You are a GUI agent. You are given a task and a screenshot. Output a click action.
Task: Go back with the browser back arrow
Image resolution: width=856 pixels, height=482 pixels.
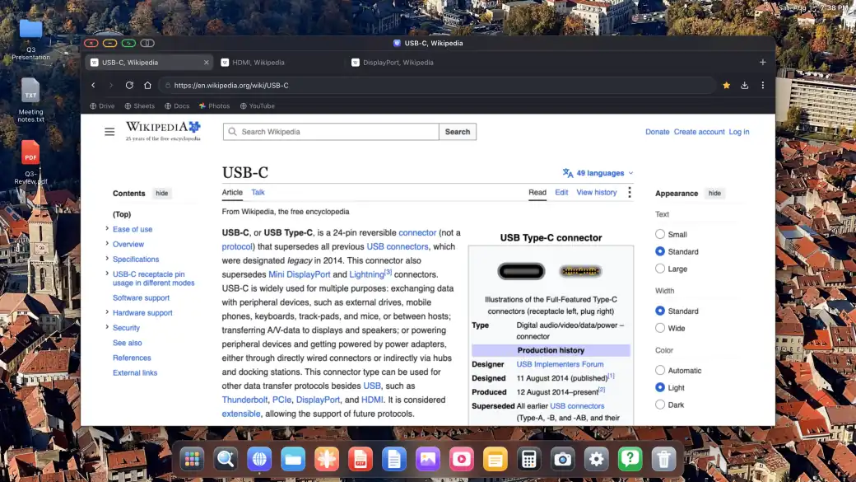click(x=93, y=85)
